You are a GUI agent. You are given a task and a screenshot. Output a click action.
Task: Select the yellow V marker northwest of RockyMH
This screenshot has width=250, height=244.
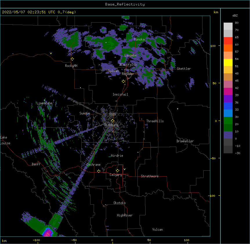click(51, 53)
